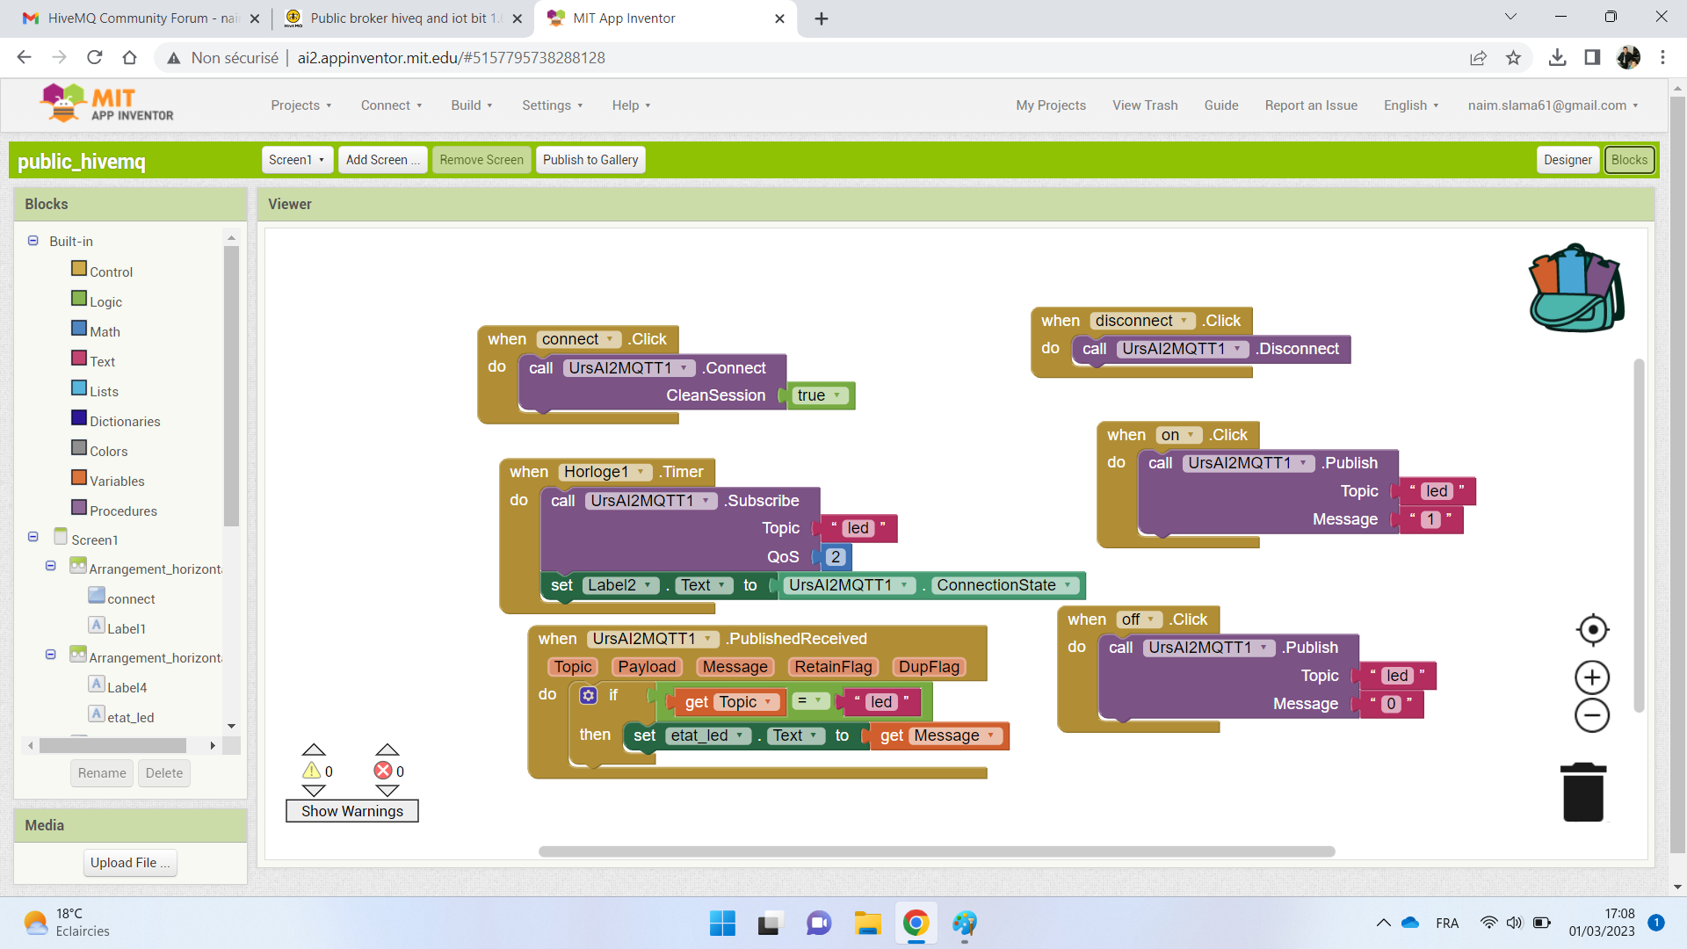
Task: Go to previous warning with up arrow
Action: point(314,750)
